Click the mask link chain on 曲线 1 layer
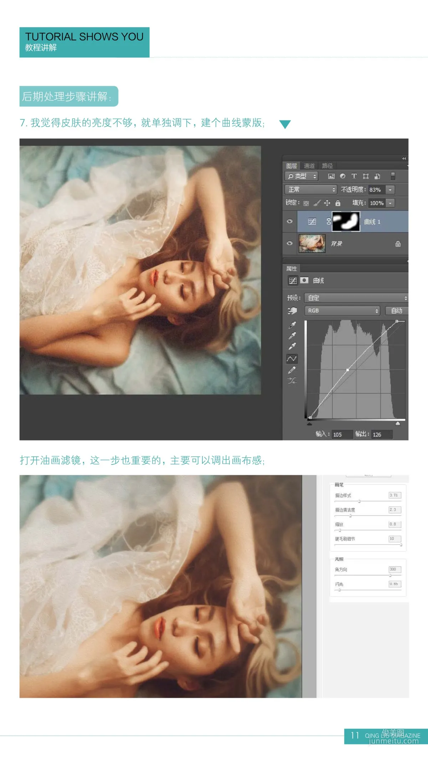428x761 pixels. (x=328, y=222)
